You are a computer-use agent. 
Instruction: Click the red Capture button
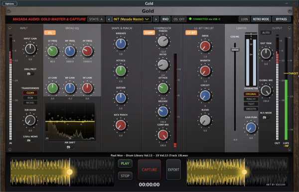(149, 170)
